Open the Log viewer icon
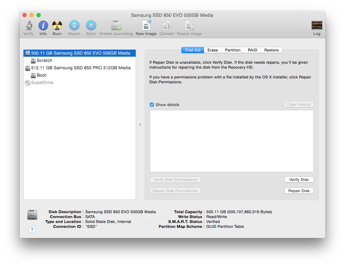The height and width of the screenshot is (266, 345). point(317,25)
